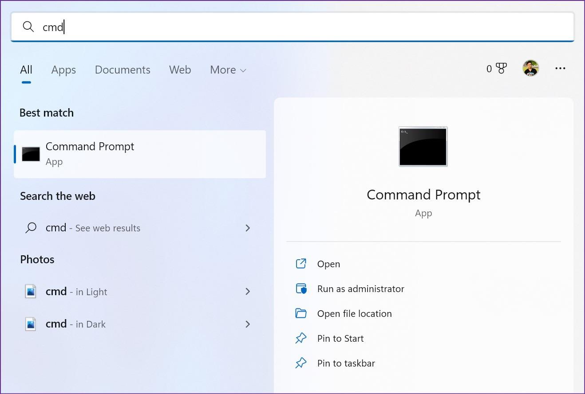Switch to the Documents tab
This screenshot has width=585, height=394.
[x=123, y=70]
